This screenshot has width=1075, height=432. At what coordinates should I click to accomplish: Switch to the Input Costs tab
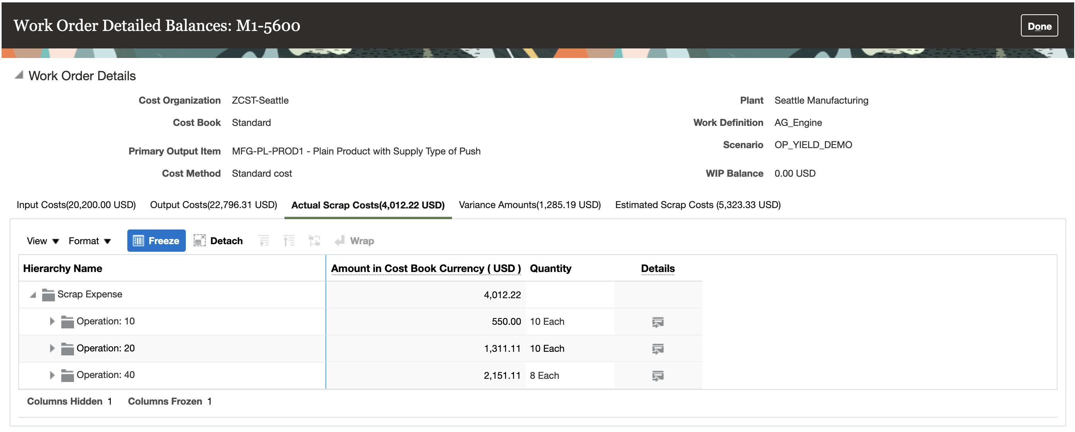tap(76, 205)
